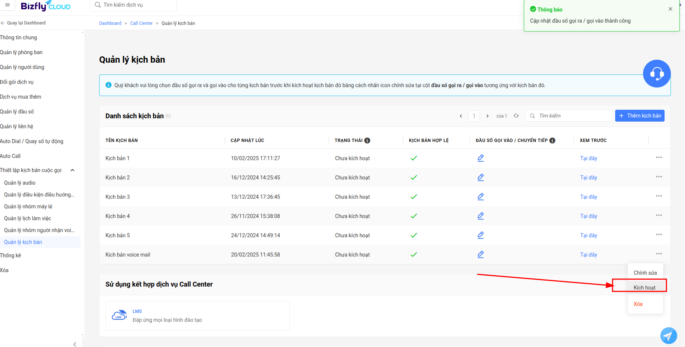The image size is (685, 347).
Task: Open Quản lý điều kiện điều hướng
Action: pos(39,195)
